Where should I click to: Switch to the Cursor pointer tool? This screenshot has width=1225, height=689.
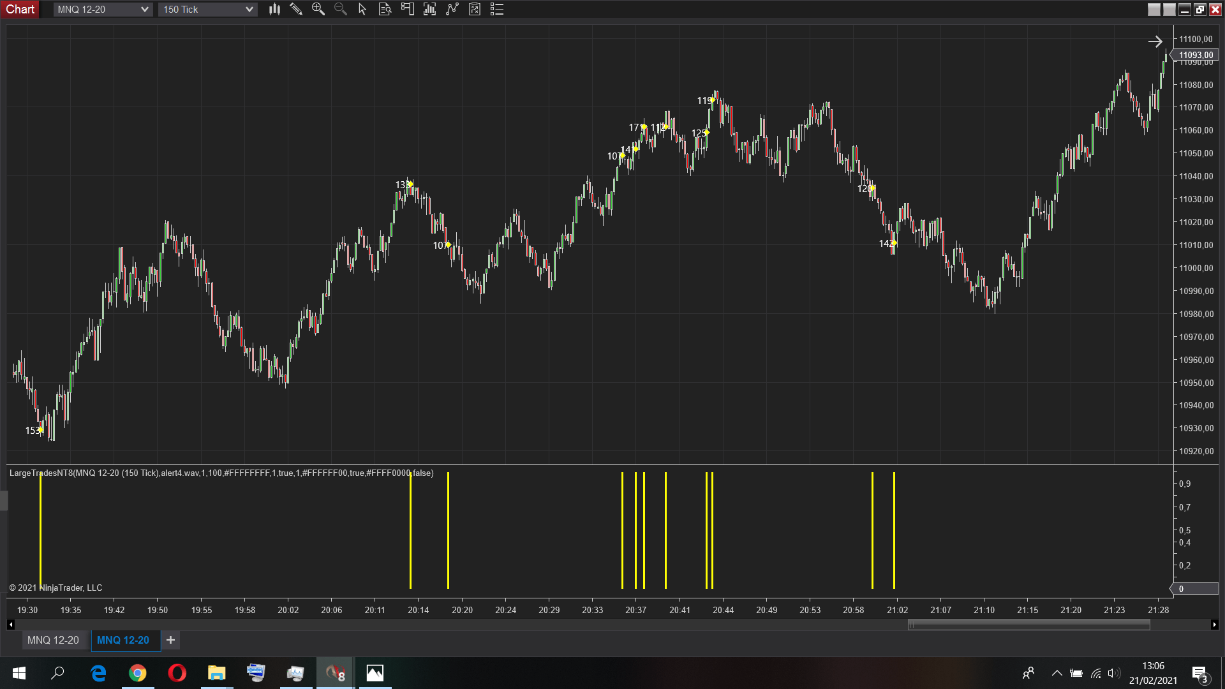coord(362,9)
